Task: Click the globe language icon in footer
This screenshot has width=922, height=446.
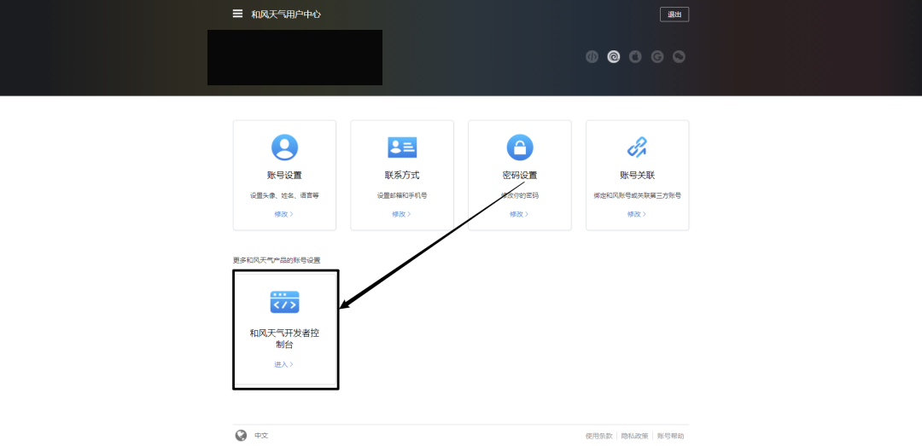Action: point(241,436)
